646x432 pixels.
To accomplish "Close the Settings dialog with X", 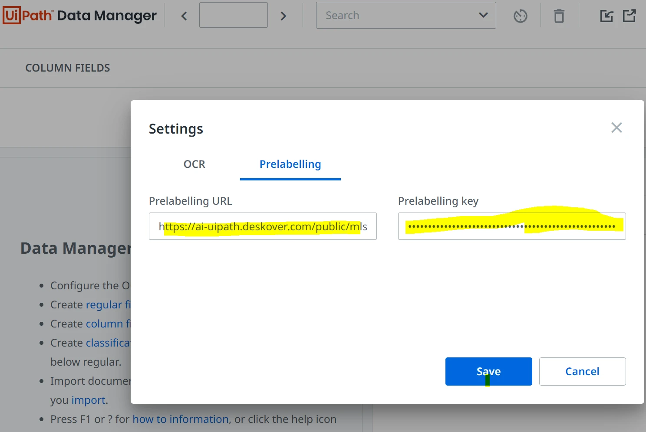I will click(x=616, y=128).
